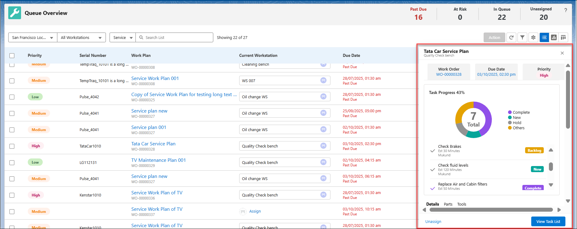Image resolution: width=577 pixels, height=229 pixels.
Task: Tick the select-all checkbox in table header
Action: point(12,56)
